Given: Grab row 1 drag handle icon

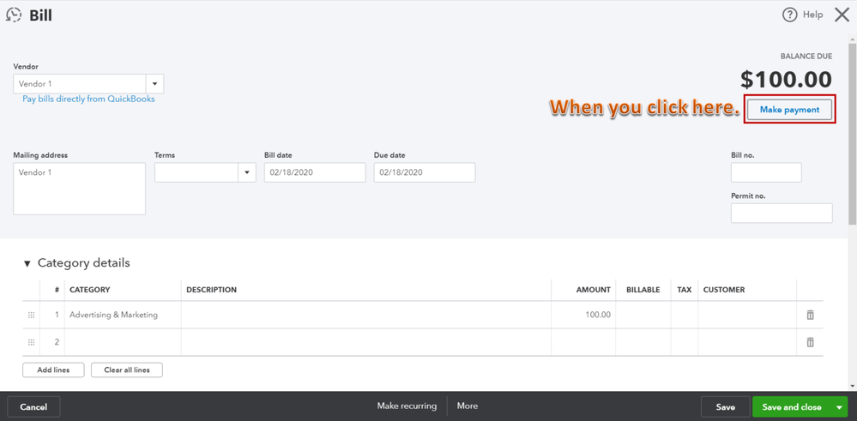Looking at the screenshot, I should [x=31, y=315].
